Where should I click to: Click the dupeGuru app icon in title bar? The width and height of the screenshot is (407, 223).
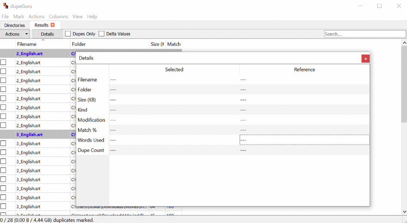tap(6, 6)
